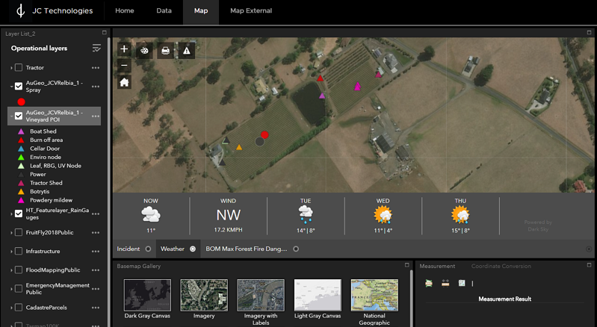Switch to Coordinate Conversion panel

coord(502,266)
